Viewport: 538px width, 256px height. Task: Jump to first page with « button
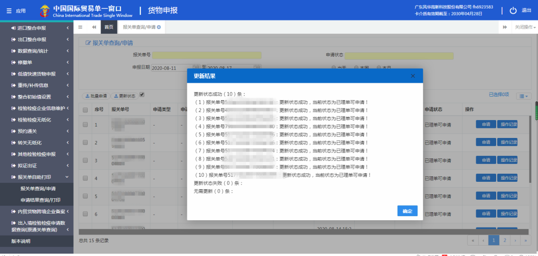(x=473, y=241)
